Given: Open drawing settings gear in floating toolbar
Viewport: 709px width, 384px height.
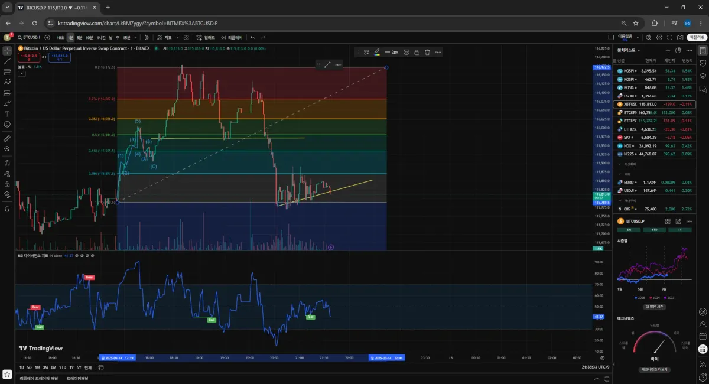Looking at the screenshot, I should click(406, 52).
